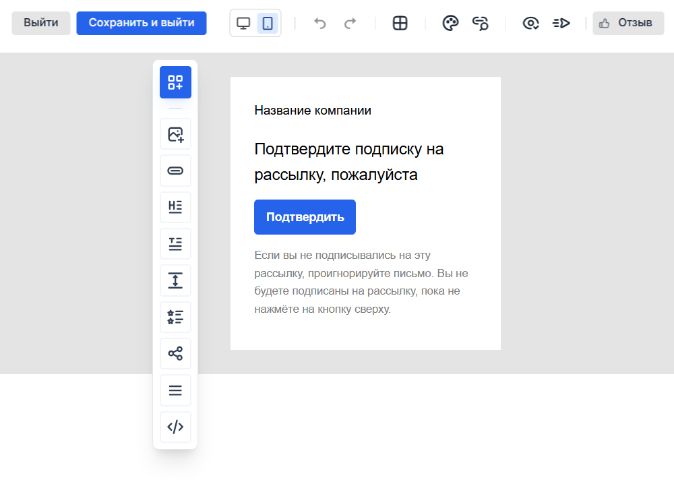
Task: Click the send test icon
Action: 561,23
